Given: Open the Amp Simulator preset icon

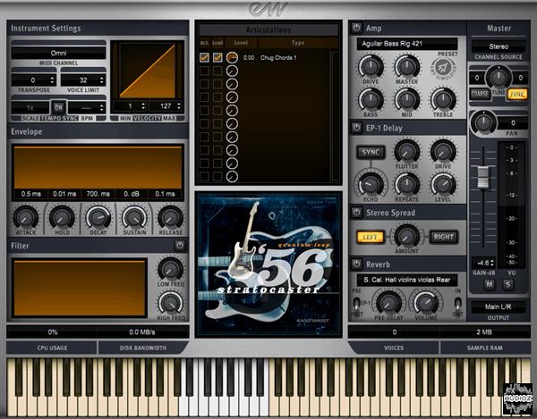Looking at the screenshot, I should tap(444, 69).
